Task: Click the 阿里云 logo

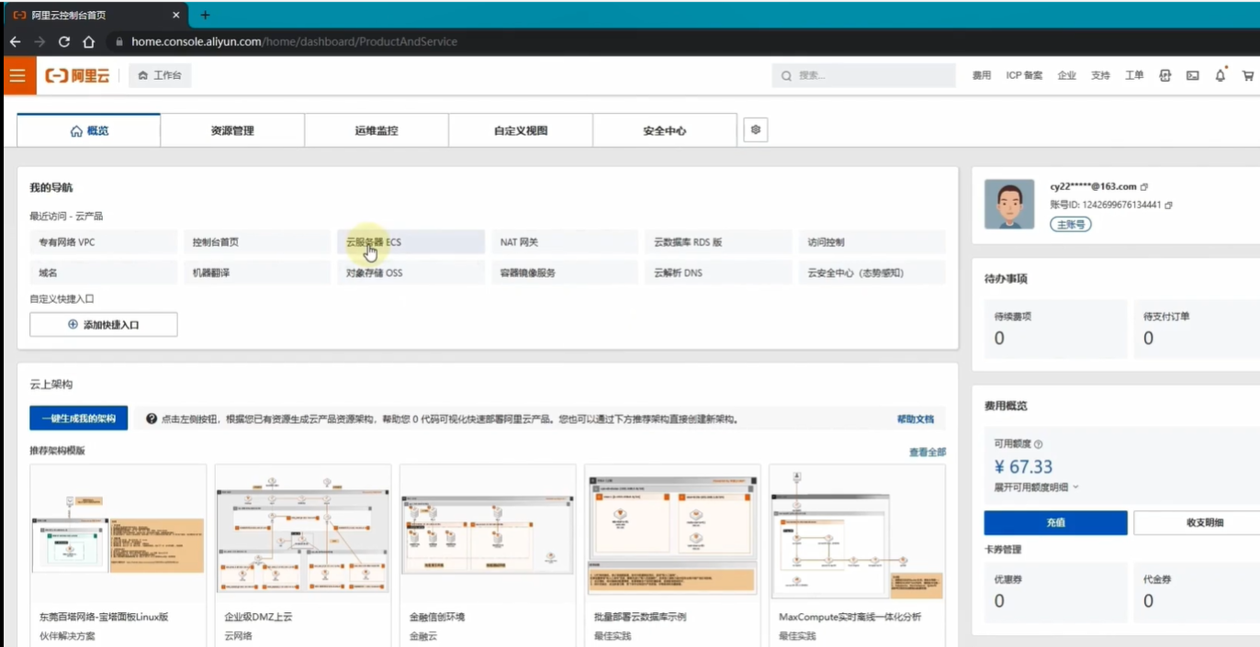Action: [77, 76]
